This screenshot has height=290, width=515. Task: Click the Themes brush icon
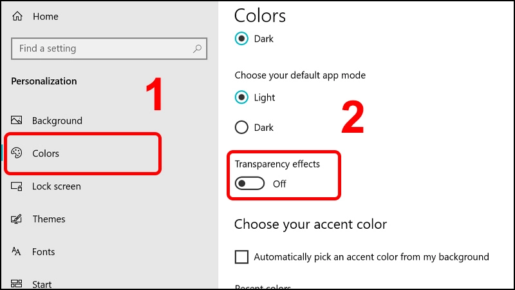(17, 218)
